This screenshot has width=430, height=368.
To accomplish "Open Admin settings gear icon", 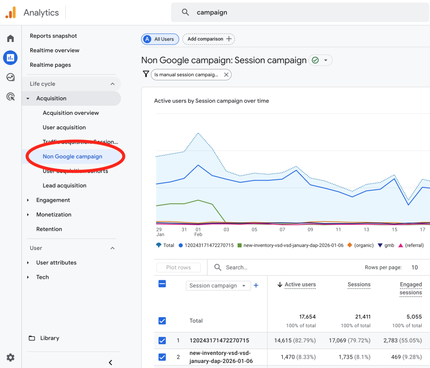I will 10,357.
